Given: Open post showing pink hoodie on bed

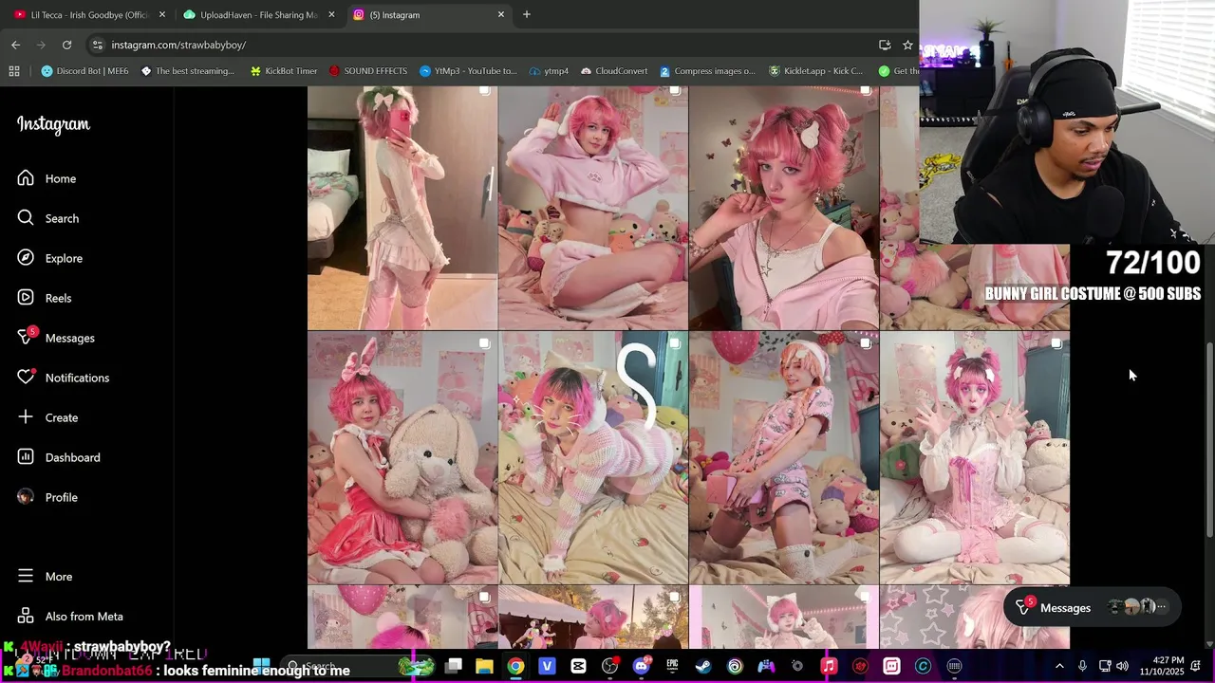Looking at the screenshot, I should [x=593, y=208].
